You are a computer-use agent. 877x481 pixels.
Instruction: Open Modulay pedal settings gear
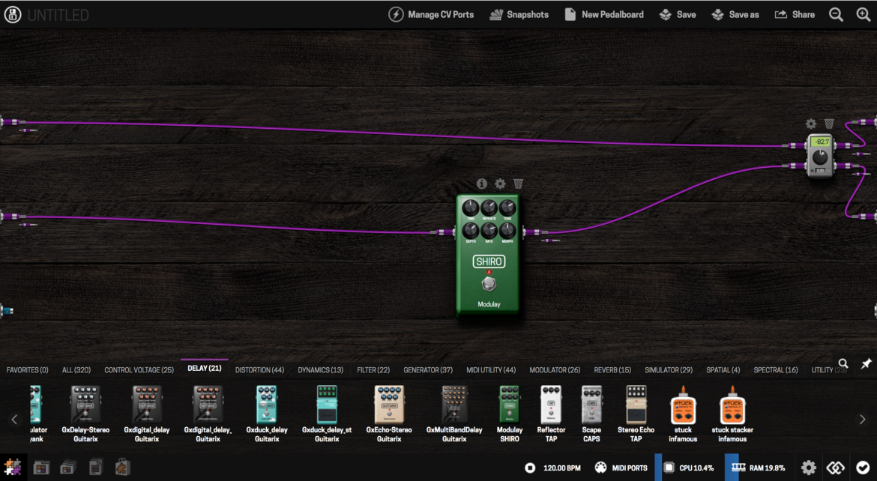[500, 184]
